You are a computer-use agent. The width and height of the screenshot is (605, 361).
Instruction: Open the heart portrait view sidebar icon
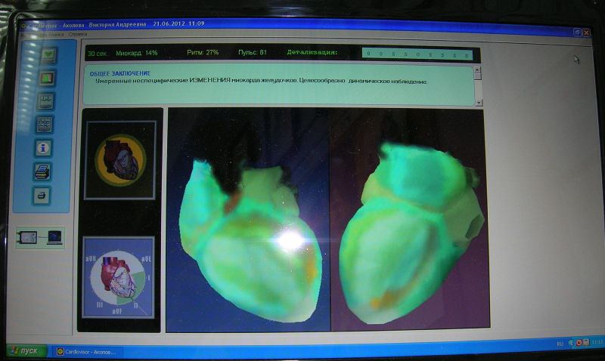pos(46,78)
